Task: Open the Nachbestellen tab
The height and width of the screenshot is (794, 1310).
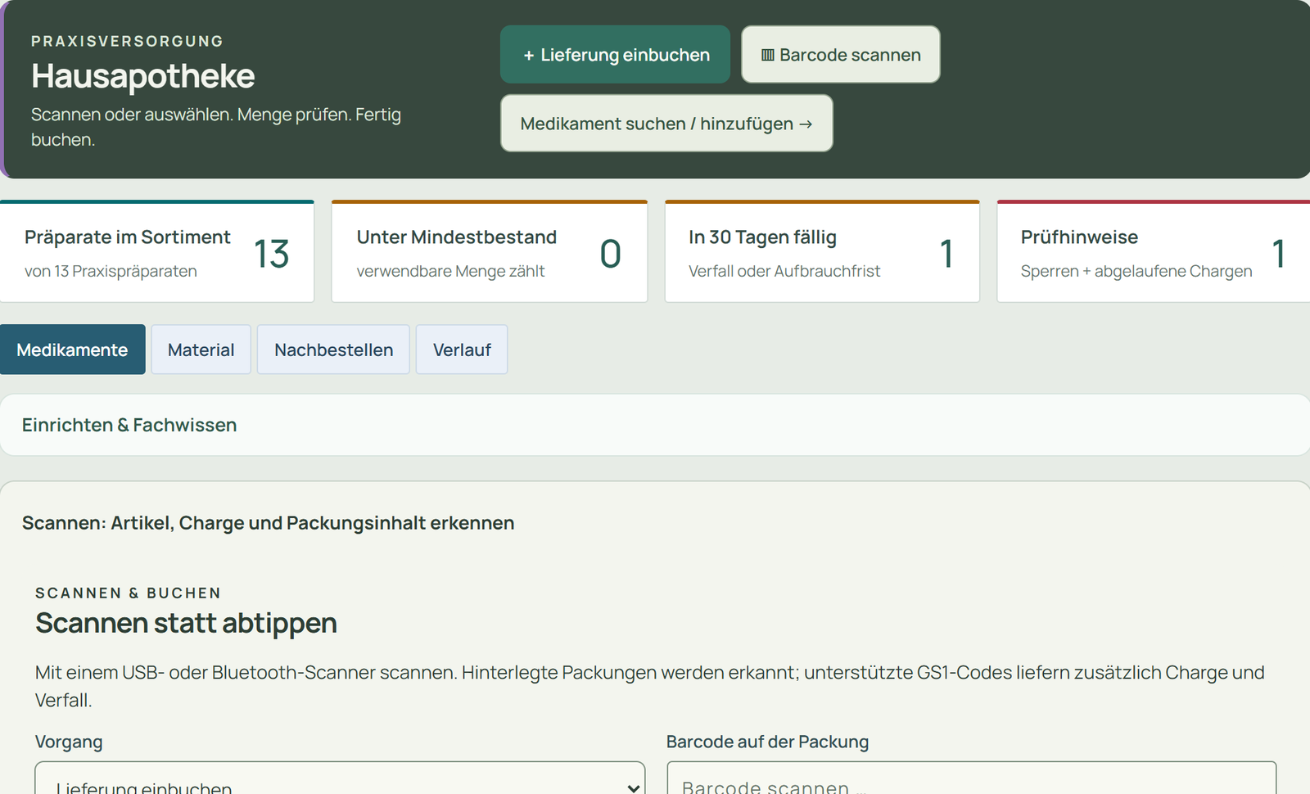Action: tap(333, 350)
